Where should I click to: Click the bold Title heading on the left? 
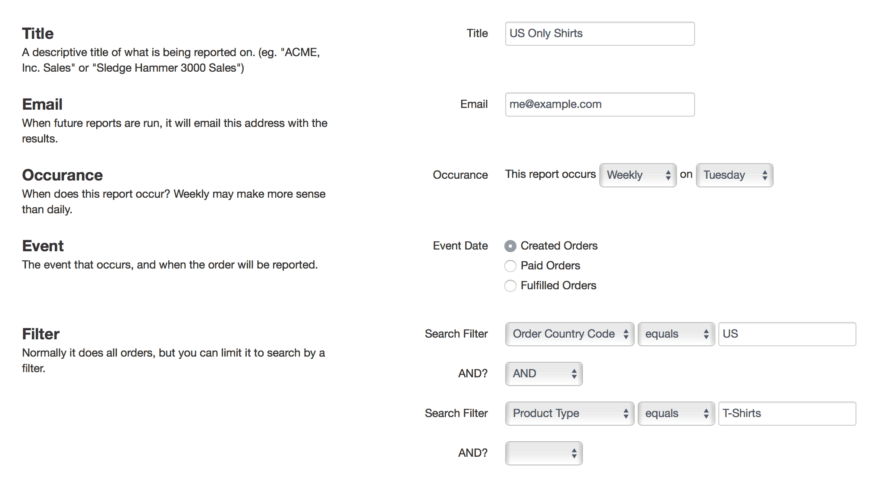click(38, 34)
